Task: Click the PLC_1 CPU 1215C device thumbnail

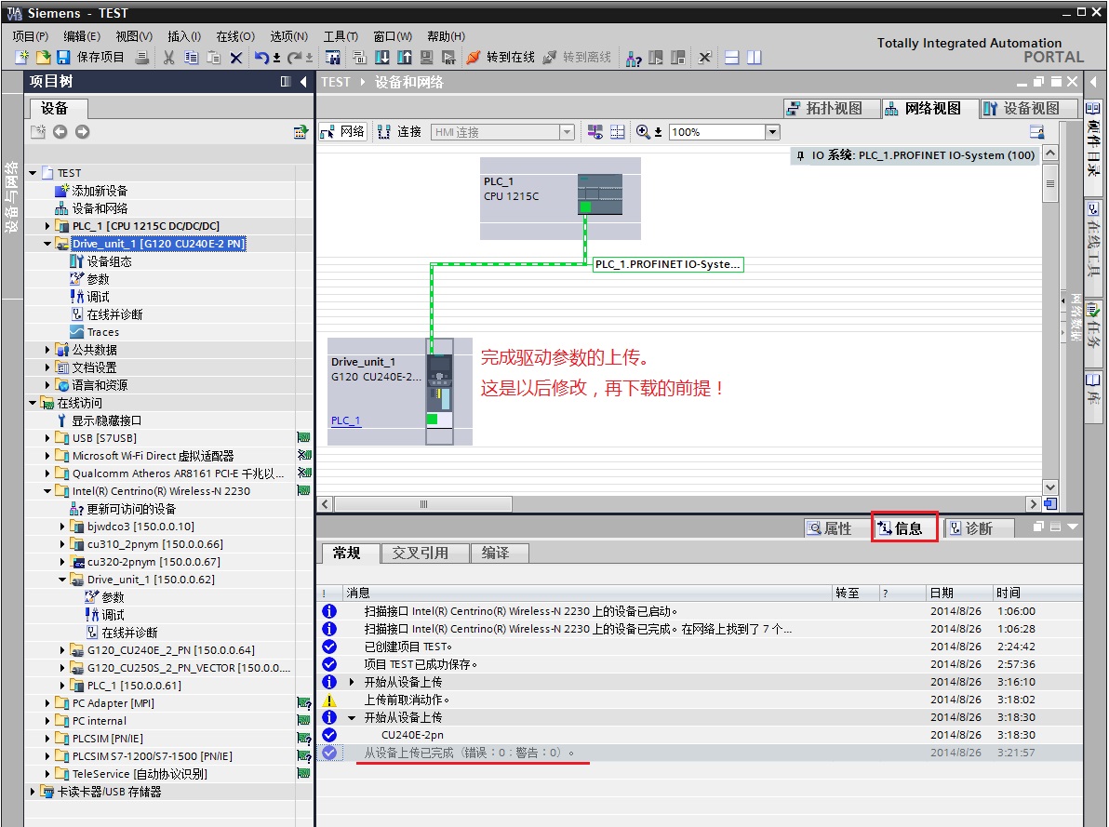Action: 600,193
